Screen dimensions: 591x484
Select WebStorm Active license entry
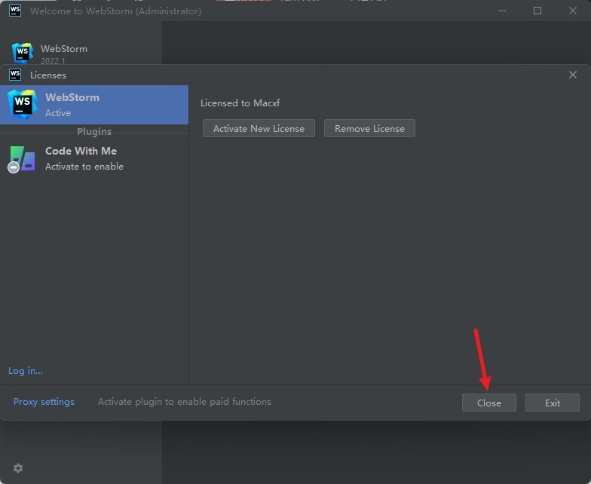tap(94, 105)
